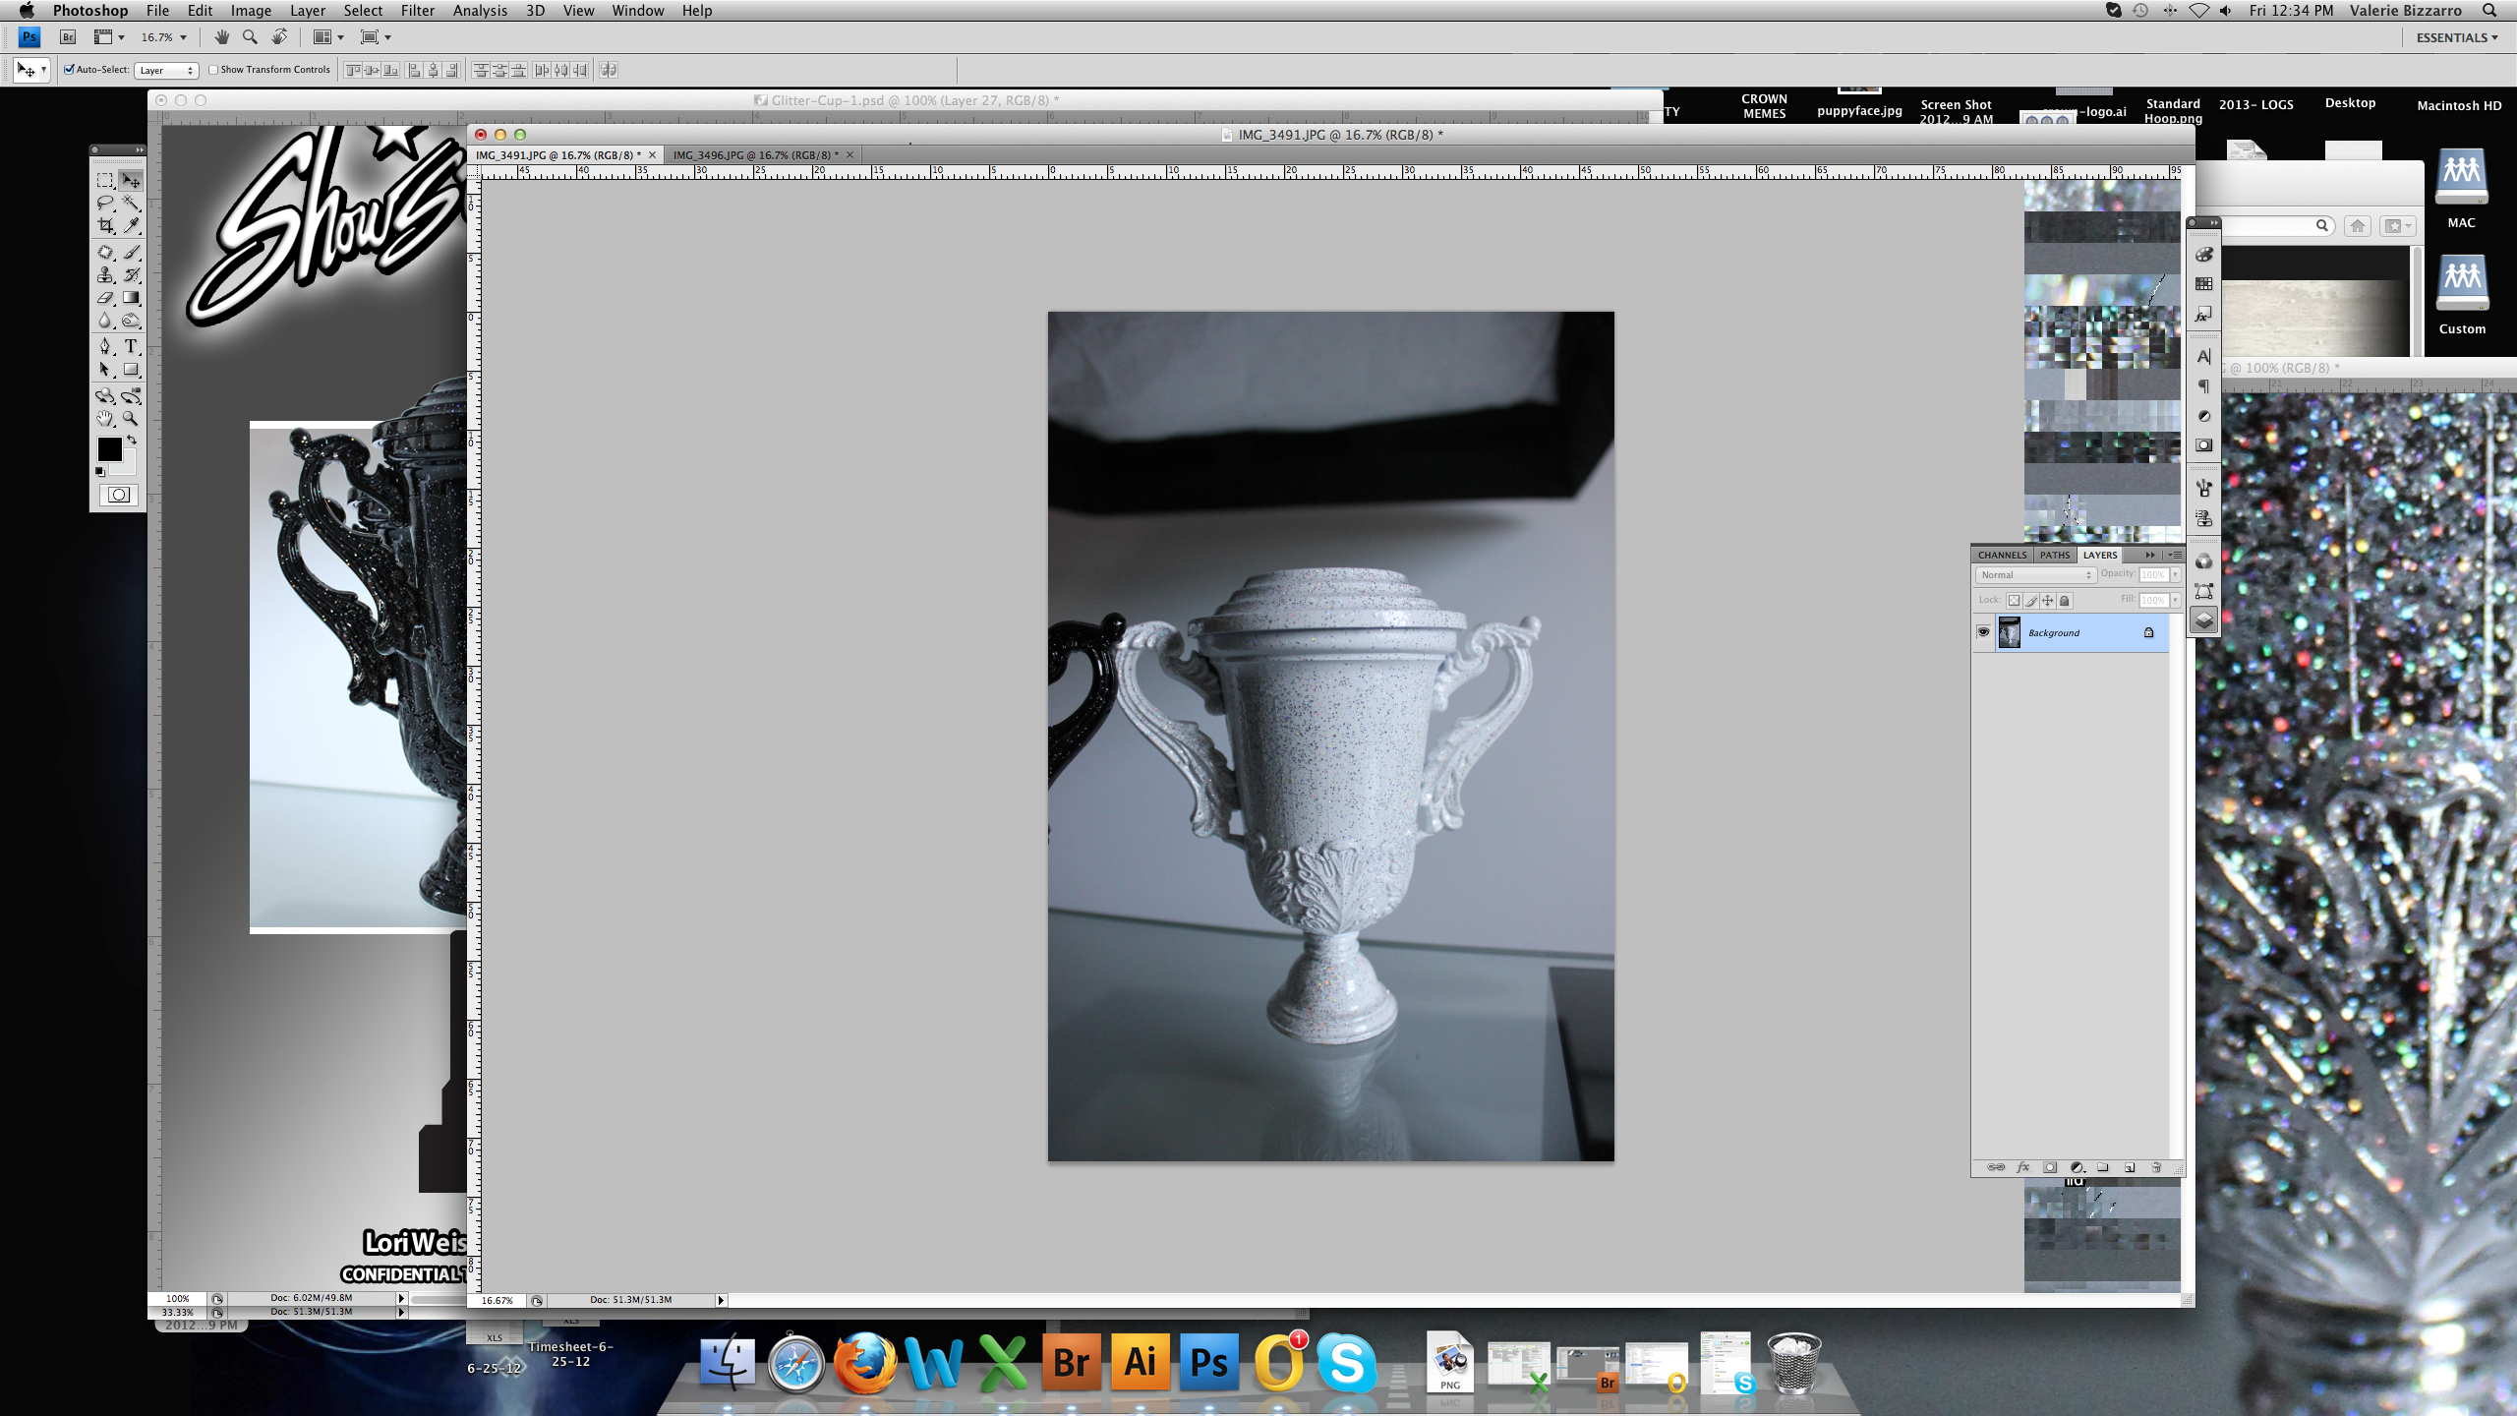
Task: Click the Background layer thumbnail
Action: pyautogui.click(x=2009, y=632)
